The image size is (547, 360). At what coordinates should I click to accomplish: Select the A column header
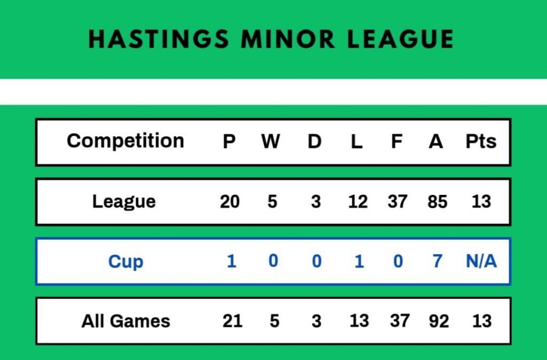436,142
